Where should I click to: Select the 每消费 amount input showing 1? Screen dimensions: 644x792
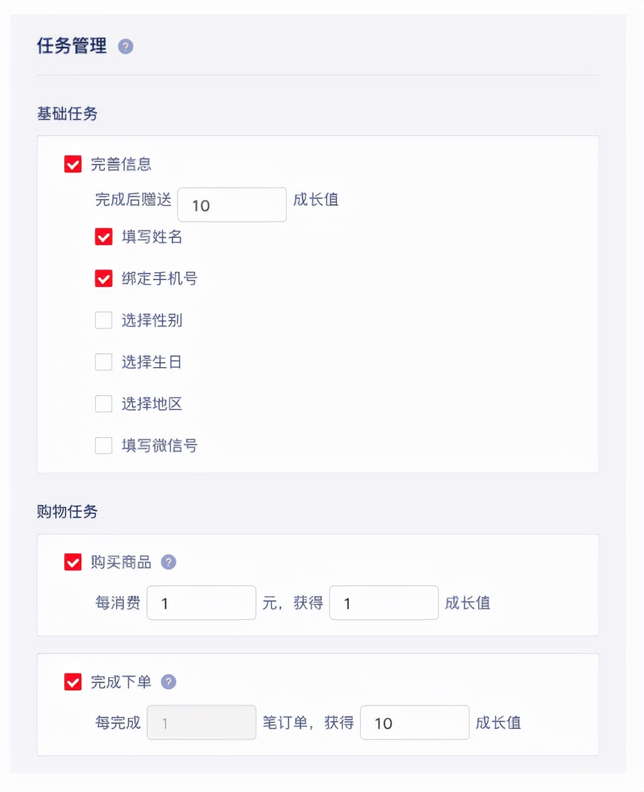coord(201,603)
